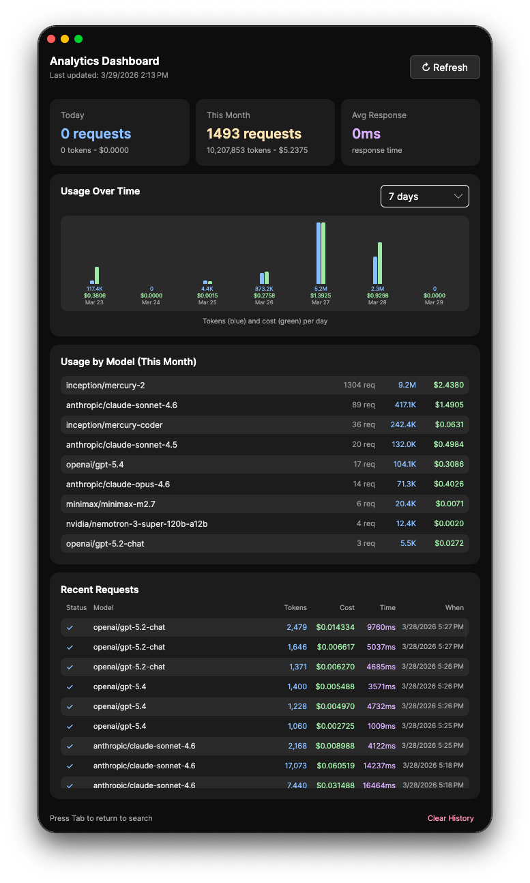The height and width of the screenshot is (883, 530).
Task: Select anthropic/claude-sonnet-4.6 usage row
Action: click(x=265, y=405)
